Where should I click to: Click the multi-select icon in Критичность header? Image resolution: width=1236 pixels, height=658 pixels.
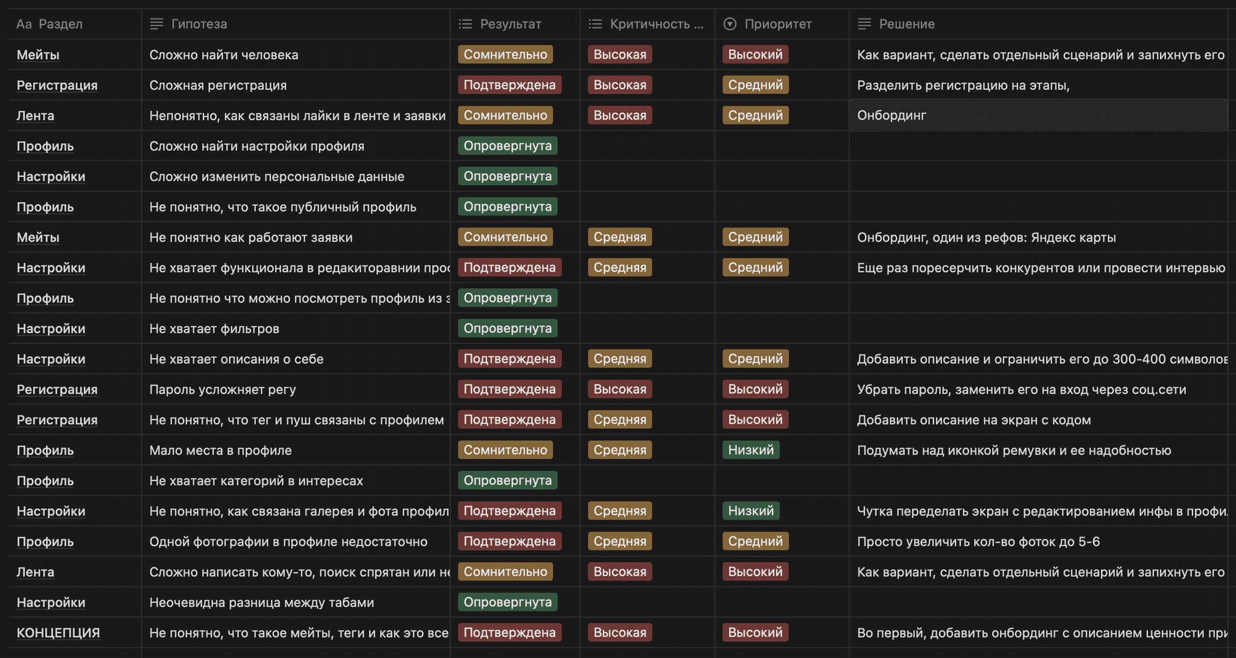[x=595, y=24]
